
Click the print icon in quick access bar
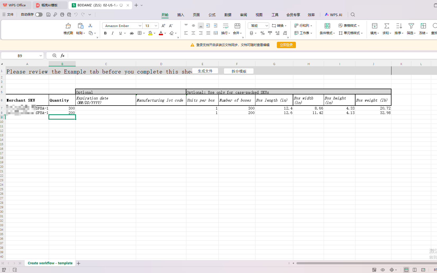pos(62,15)
